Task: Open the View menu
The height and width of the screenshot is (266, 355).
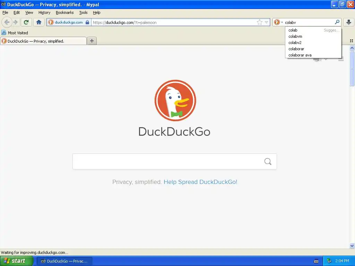Action: click(x=29, y=12)
